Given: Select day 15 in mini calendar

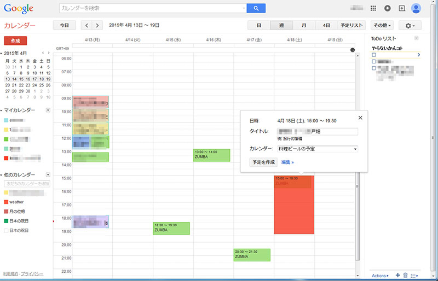Looking at the screenshot, I should tap(21, 79).
